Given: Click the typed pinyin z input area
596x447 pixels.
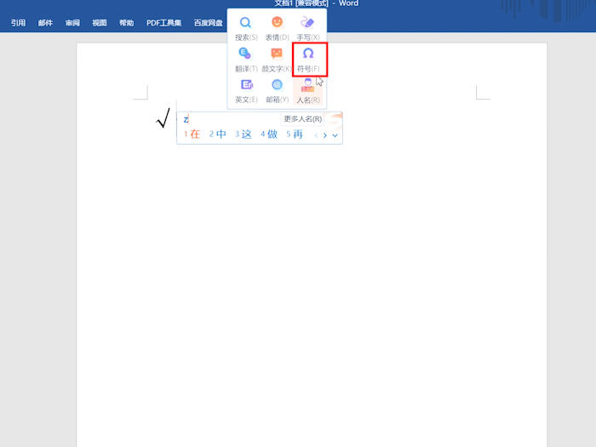Looking at the screenshot, I should tap(186, 120).
